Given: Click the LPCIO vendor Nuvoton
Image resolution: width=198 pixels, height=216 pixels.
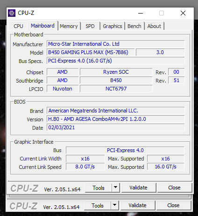Looking at the screenshot, I should tap(63, 89).
